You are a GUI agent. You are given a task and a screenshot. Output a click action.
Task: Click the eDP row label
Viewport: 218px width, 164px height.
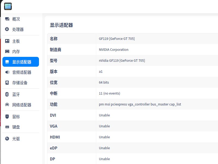point(53,148)
